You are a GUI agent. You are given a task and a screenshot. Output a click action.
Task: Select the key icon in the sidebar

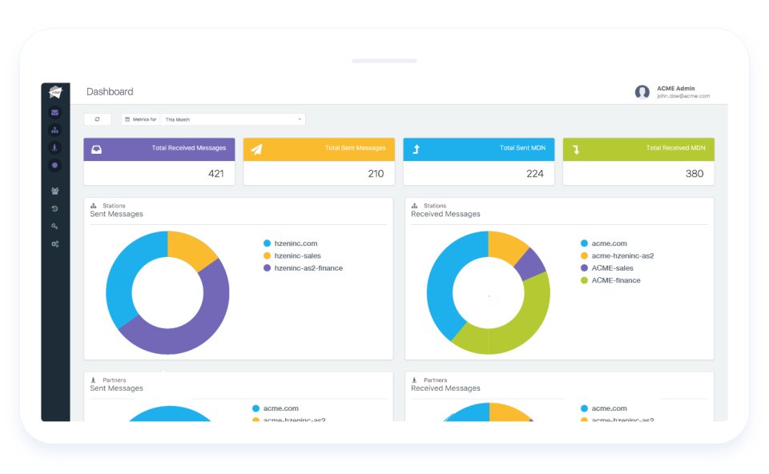(54, 226)
